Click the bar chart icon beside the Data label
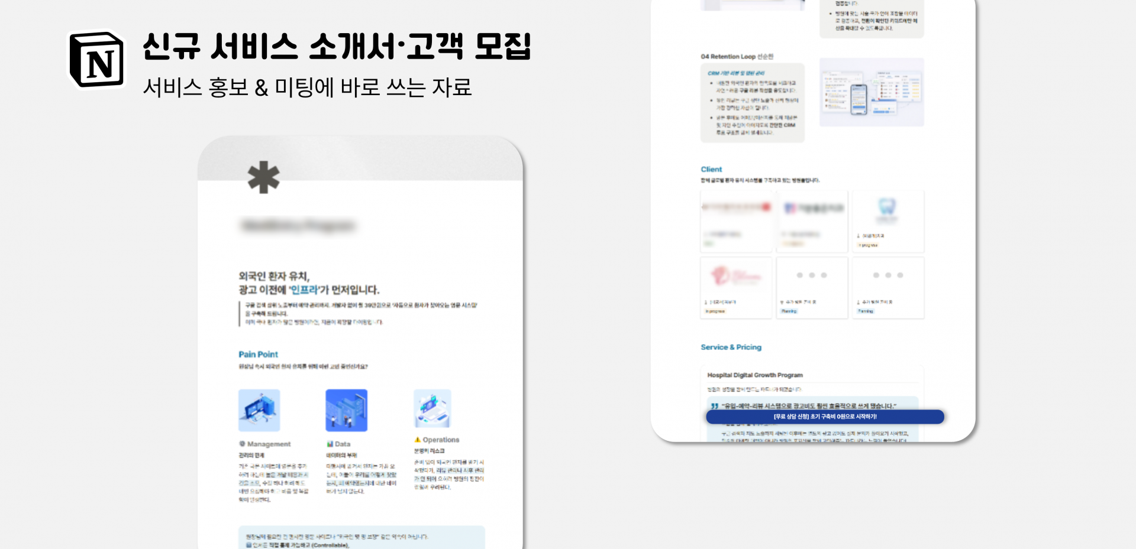 click(330, 444)
